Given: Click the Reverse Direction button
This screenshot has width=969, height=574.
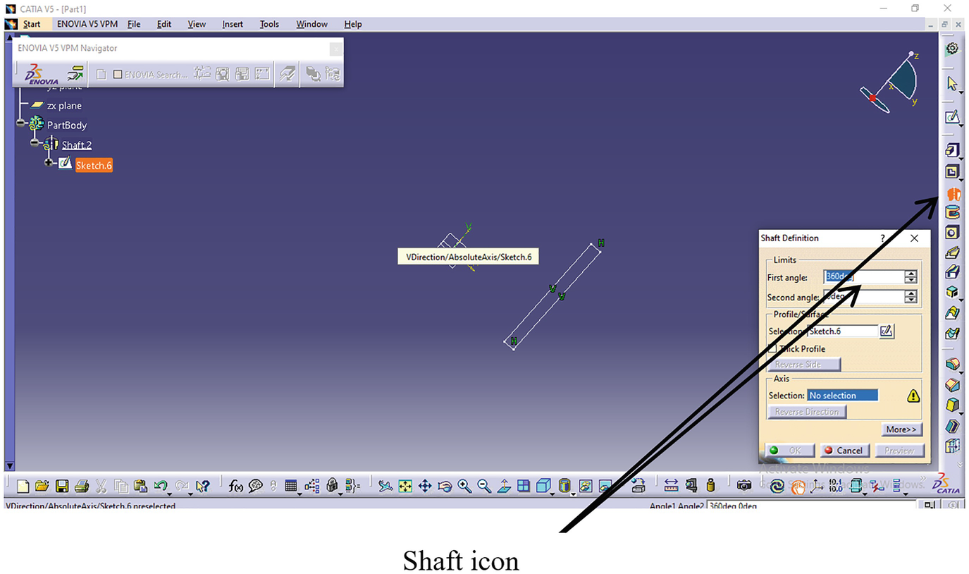Looking at the screenshot, I should coord(807,412).
